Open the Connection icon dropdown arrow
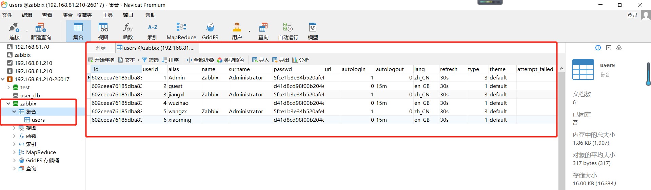 click(x=27, y=31)
